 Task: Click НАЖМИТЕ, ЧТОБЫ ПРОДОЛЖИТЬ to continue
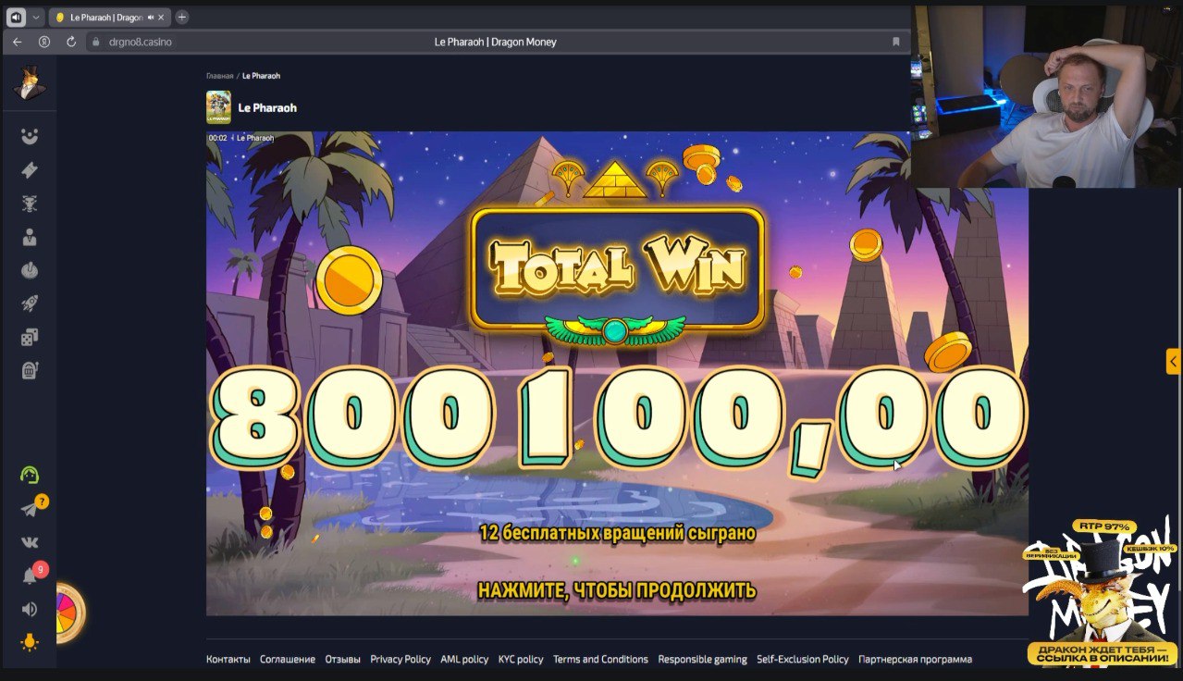[x=617, y=589]
